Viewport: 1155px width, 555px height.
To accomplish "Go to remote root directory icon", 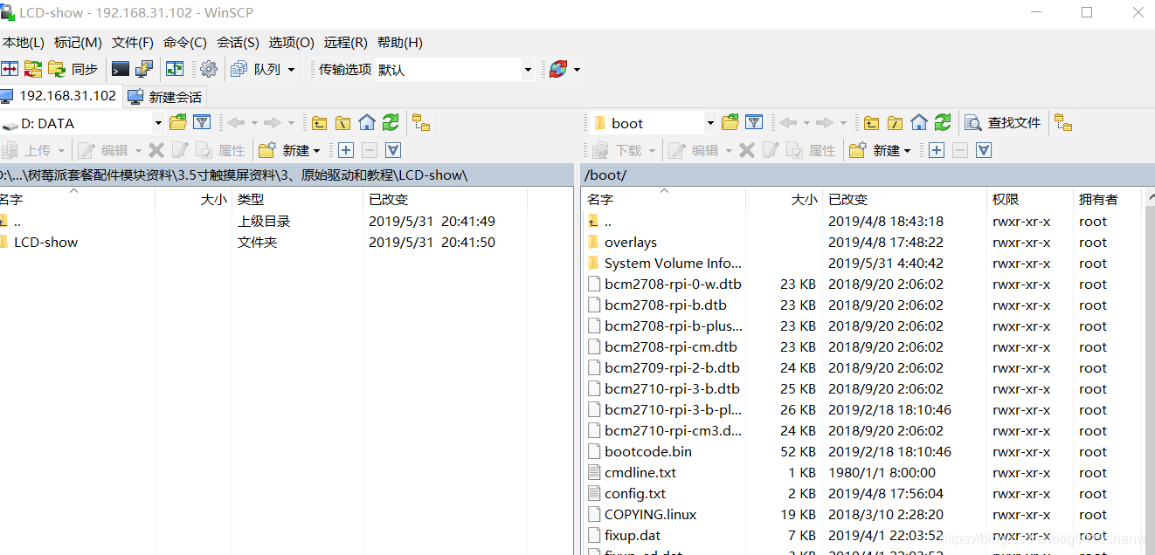I will click(896, 123).
